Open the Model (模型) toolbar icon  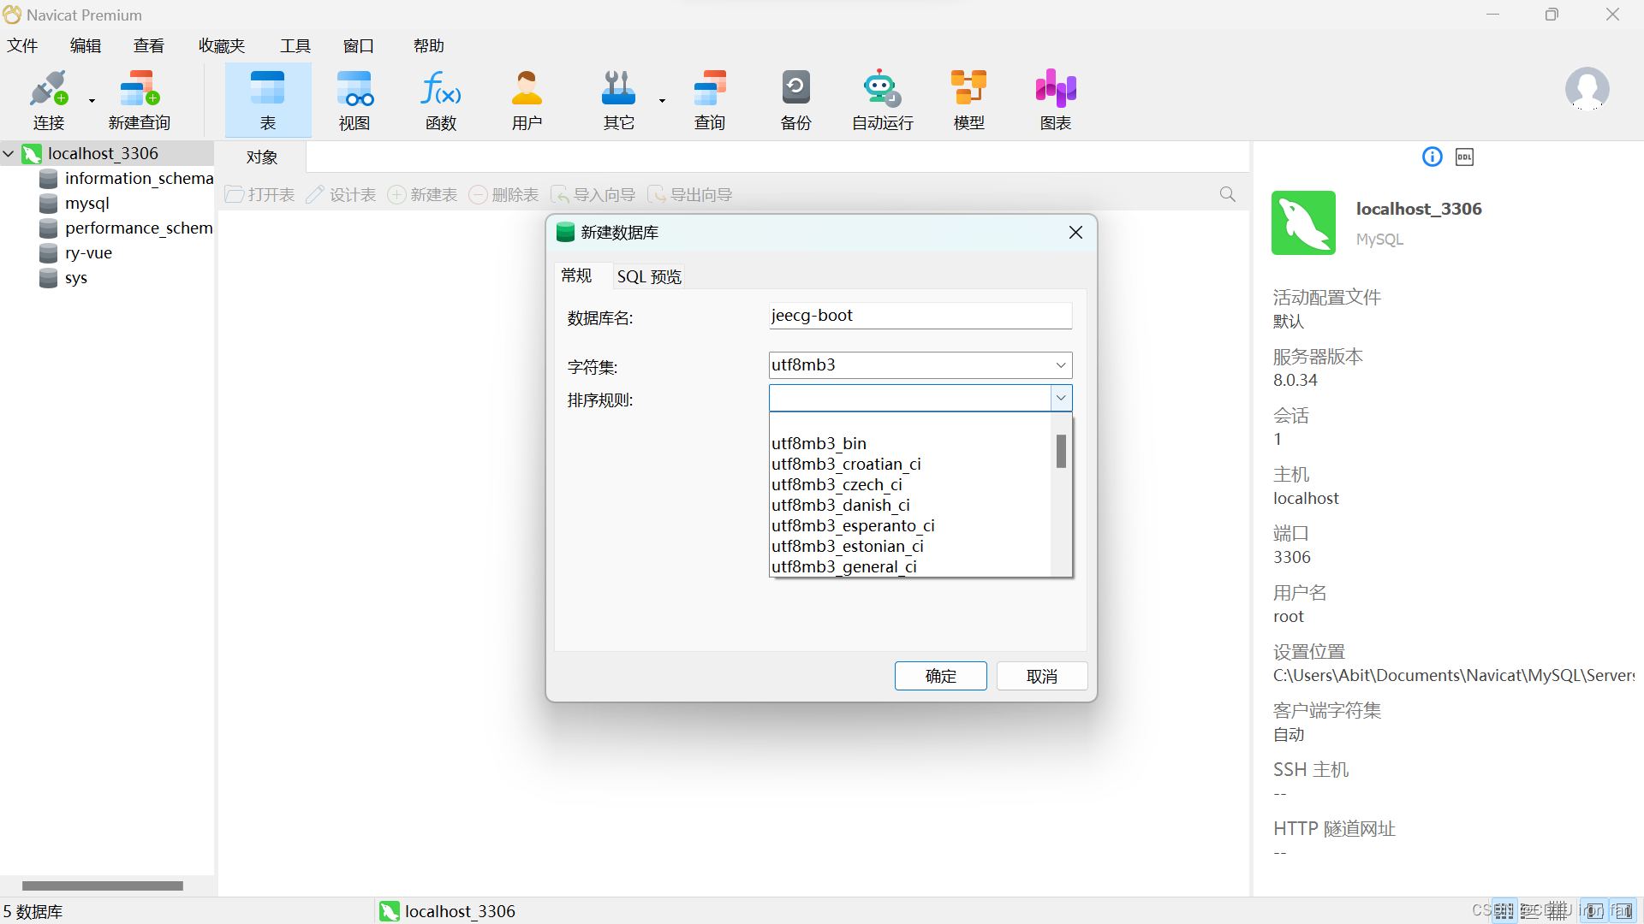coord(969,100)
